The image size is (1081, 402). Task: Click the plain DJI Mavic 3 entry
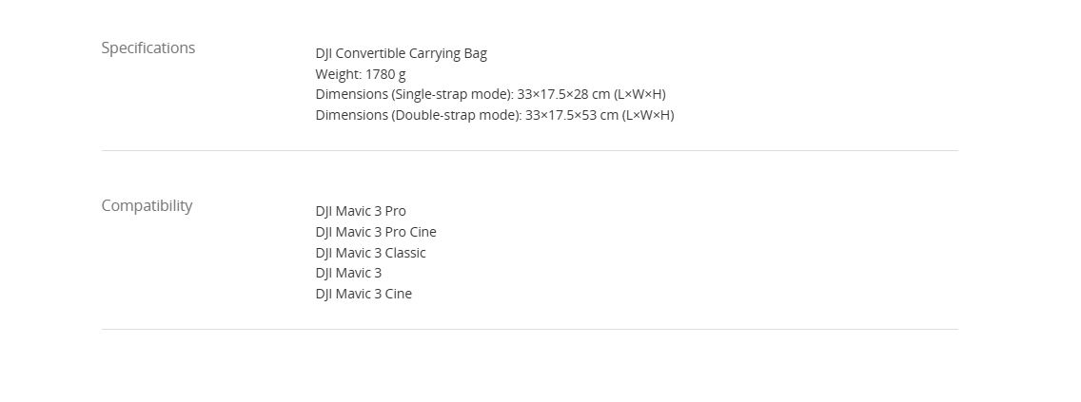348,273
